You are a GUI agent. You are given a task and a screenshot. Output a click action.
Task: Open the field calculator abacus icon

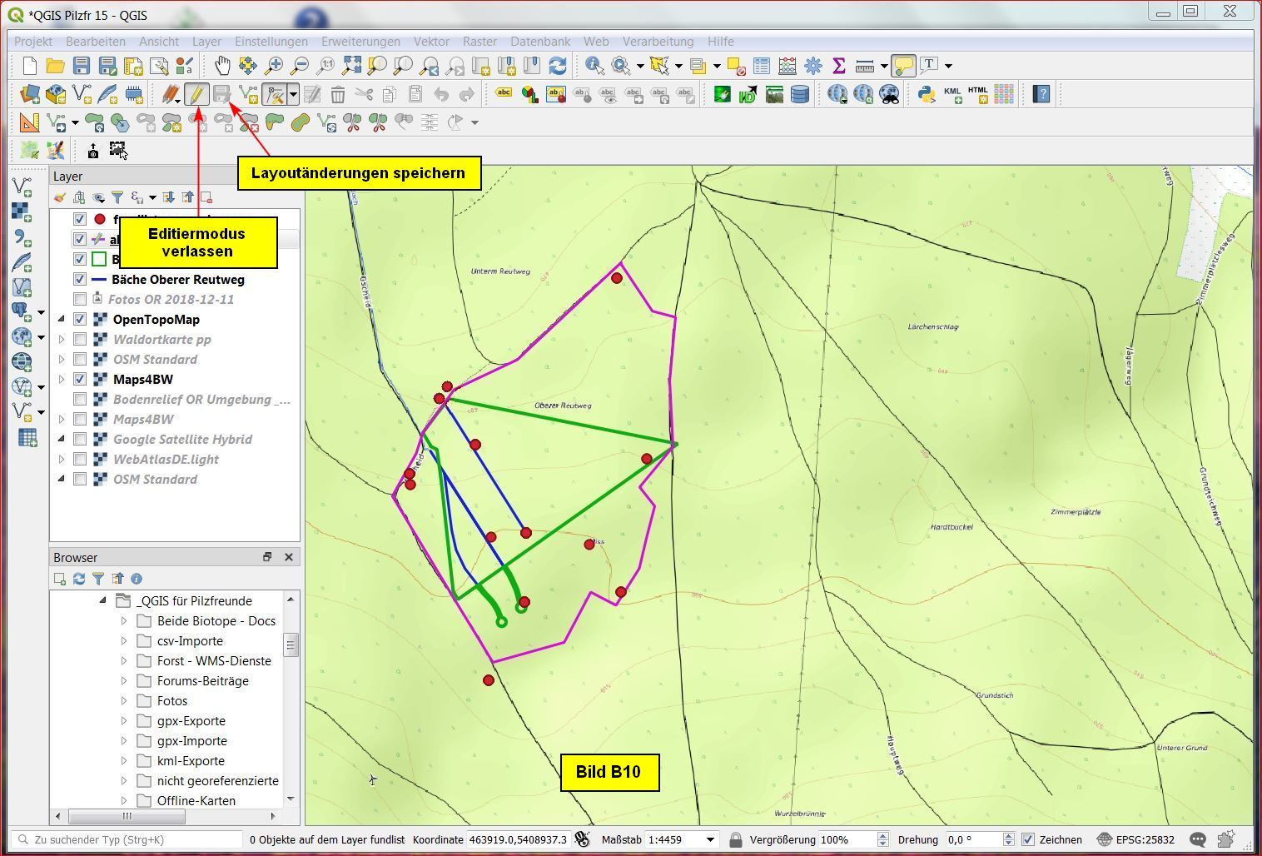(787, 66)
